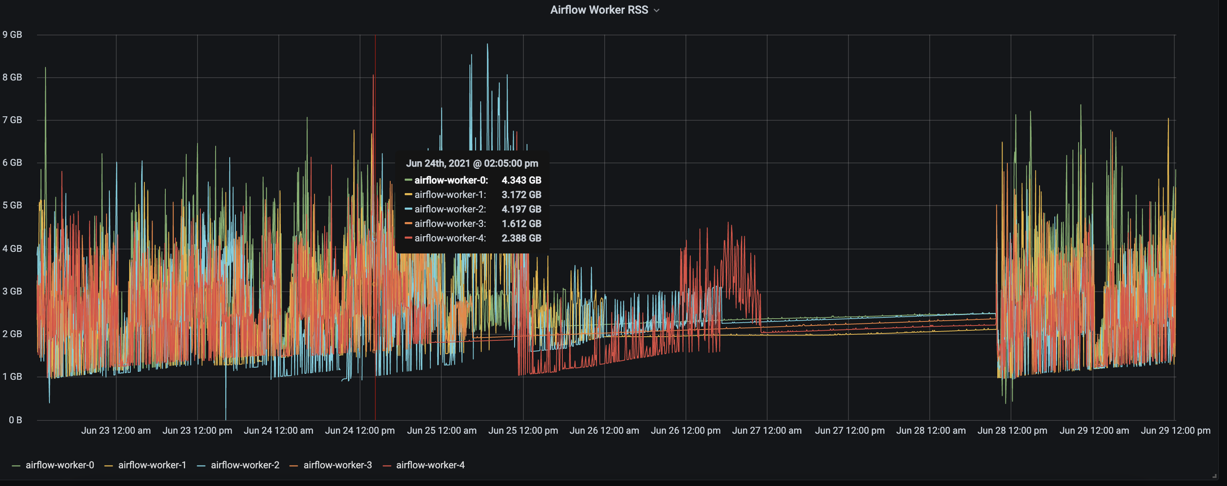This screenshot has width=1227, height=486.
Task: Click the Jun 24 12:00 pm axis label
Action: click(360, 431)
